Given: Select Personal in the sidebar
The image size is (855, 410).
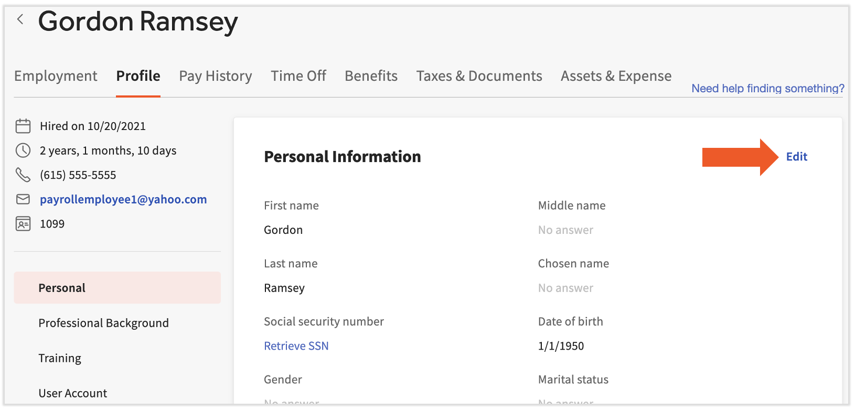Looking at the screenshot, I should tap(62, 288).
